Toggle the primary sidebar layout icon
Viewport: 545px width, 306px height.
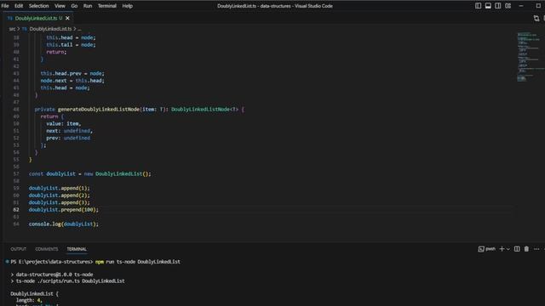[479, 6]
